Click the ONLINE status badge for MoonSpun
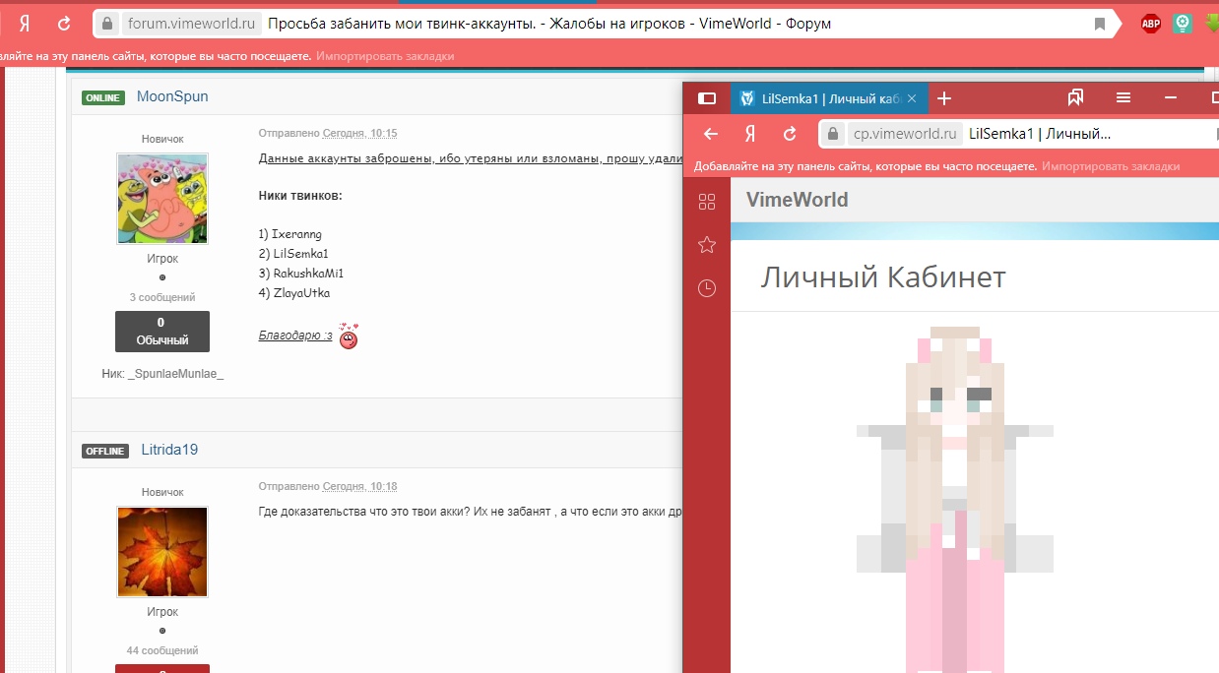1219x673 pixels. [103, 97]
